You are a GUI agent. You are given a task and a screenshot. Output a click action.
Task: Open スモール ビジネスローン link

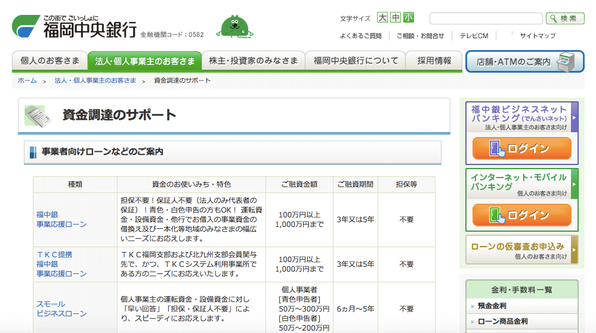(x=61, y=309)
